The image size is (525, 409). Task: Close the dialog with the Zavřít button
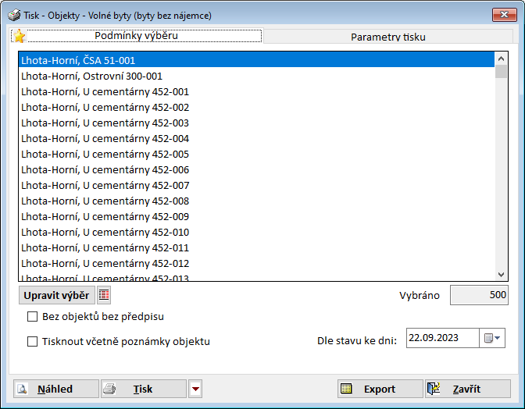tap(467, 389)
